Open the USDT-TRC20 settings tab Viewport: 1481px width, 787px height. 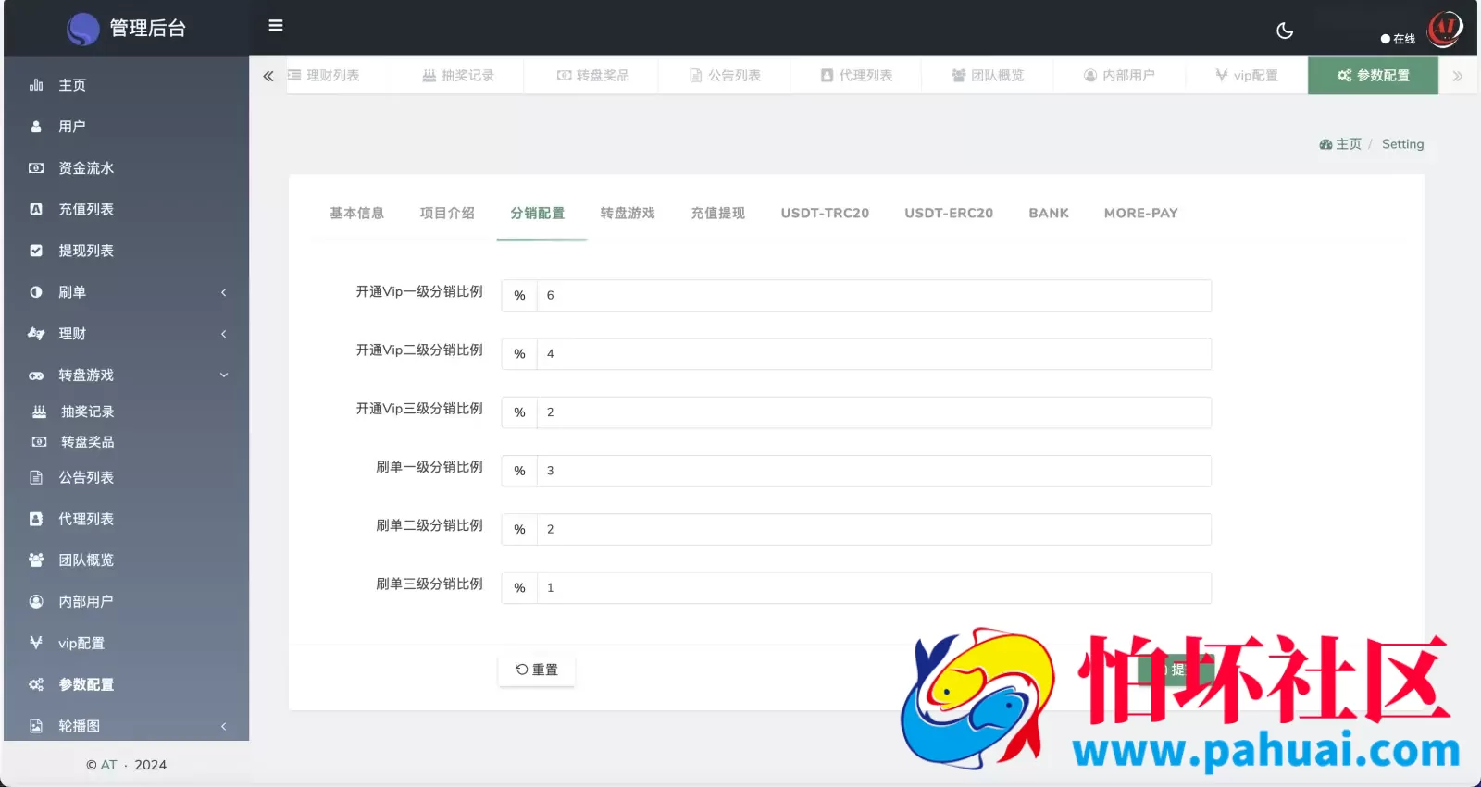[825, 214]
